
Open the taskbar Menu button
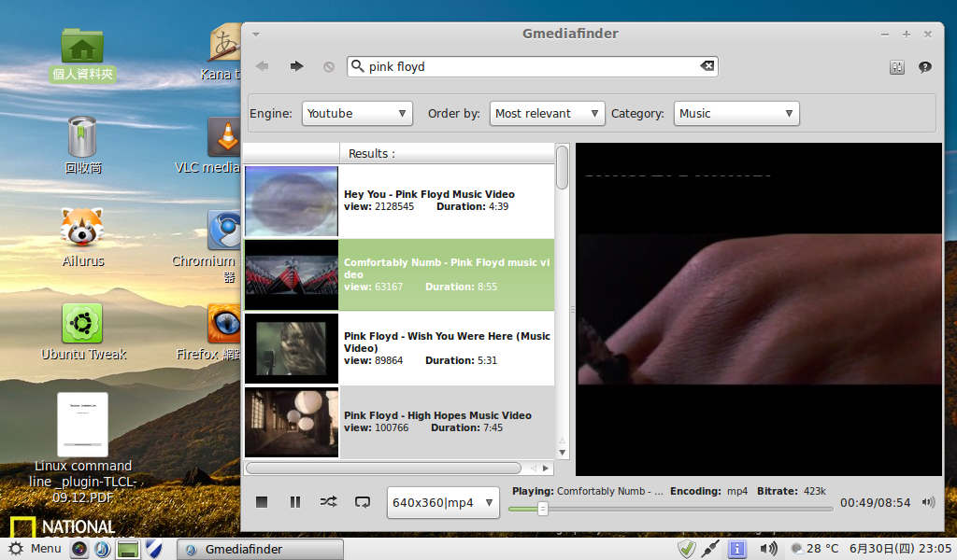[35, 549]
